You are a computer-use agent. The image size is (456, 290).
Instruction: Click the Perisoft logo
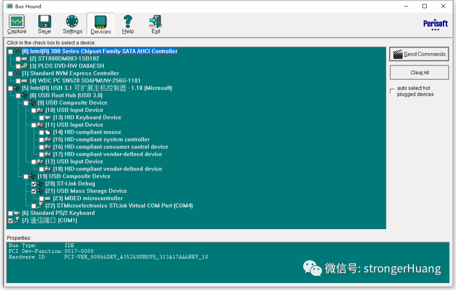coord(435,24)
